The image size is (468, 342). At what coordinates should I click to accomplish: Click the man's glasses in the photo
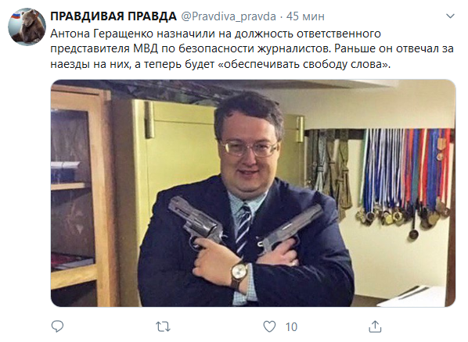tap(249, 148)
